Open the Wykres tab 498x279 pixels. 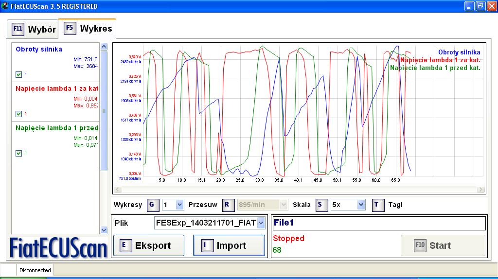pyautogui.click(x=88, y=29)
